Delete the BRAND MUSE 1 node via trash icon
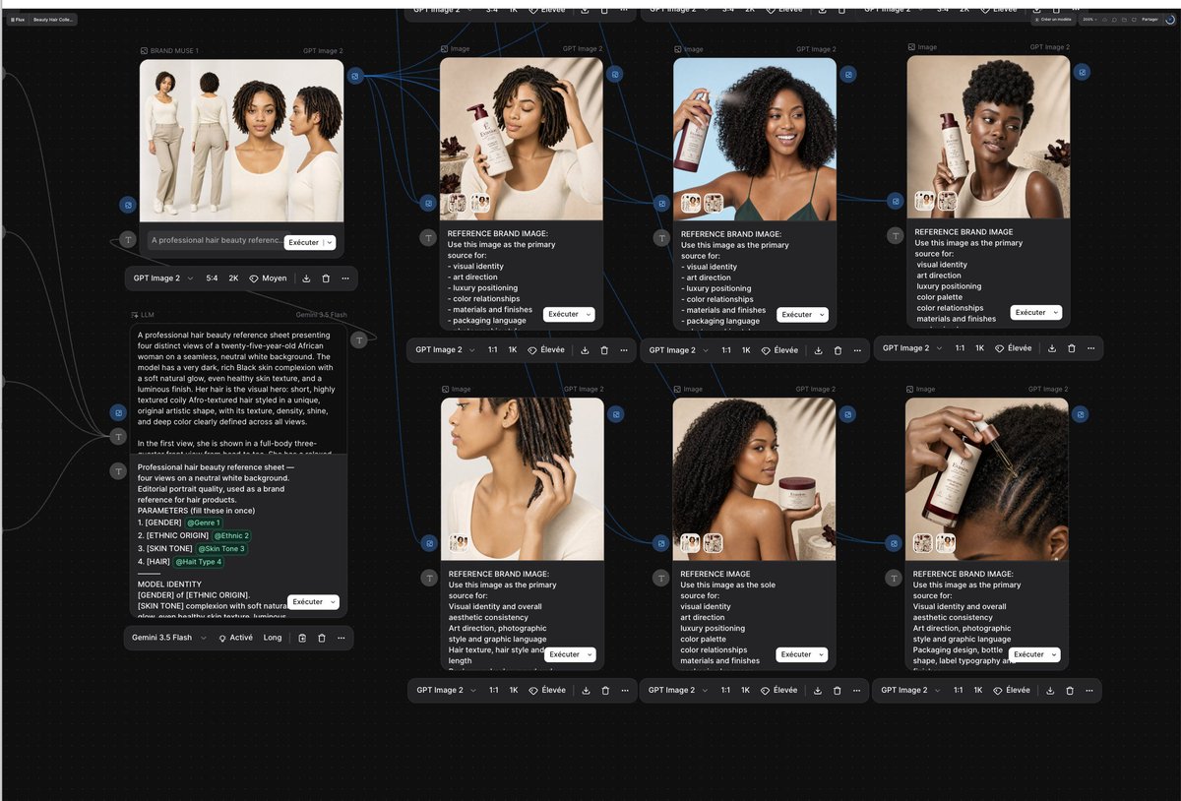This screenshot has height=801, width=1181. click(x=326, y=278)
